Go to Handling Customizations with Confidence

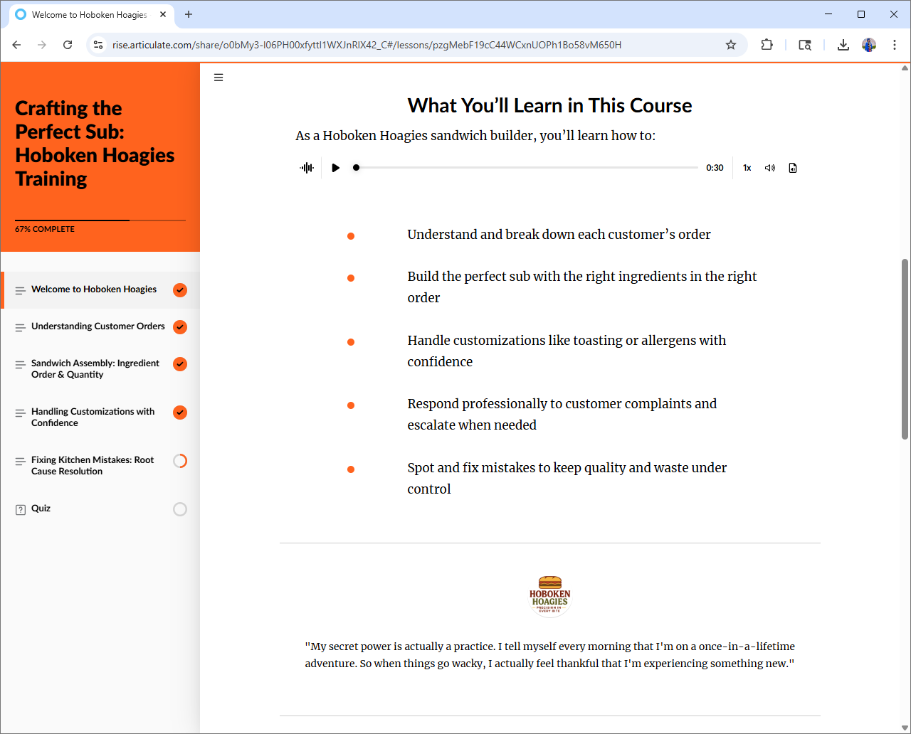coord(93,417)
